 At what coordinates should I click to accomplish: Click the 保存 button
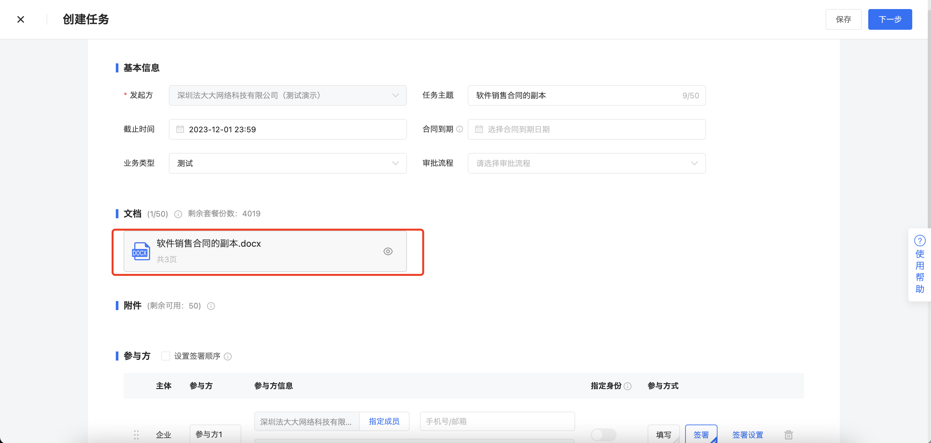click(x=843, y=19)
